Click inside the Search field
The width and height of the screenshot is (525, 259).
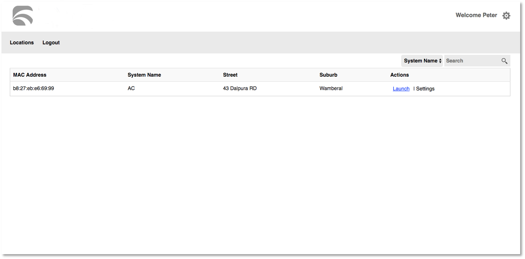point(471,60)
